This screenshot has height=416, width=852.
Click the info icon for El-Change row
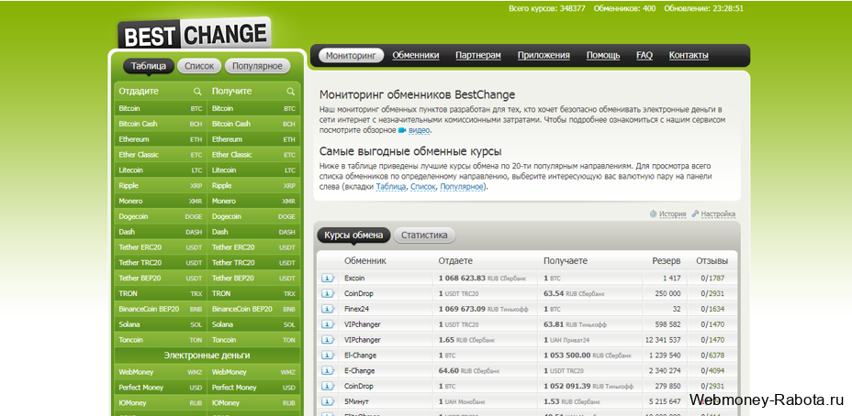[x=328, y=356]
